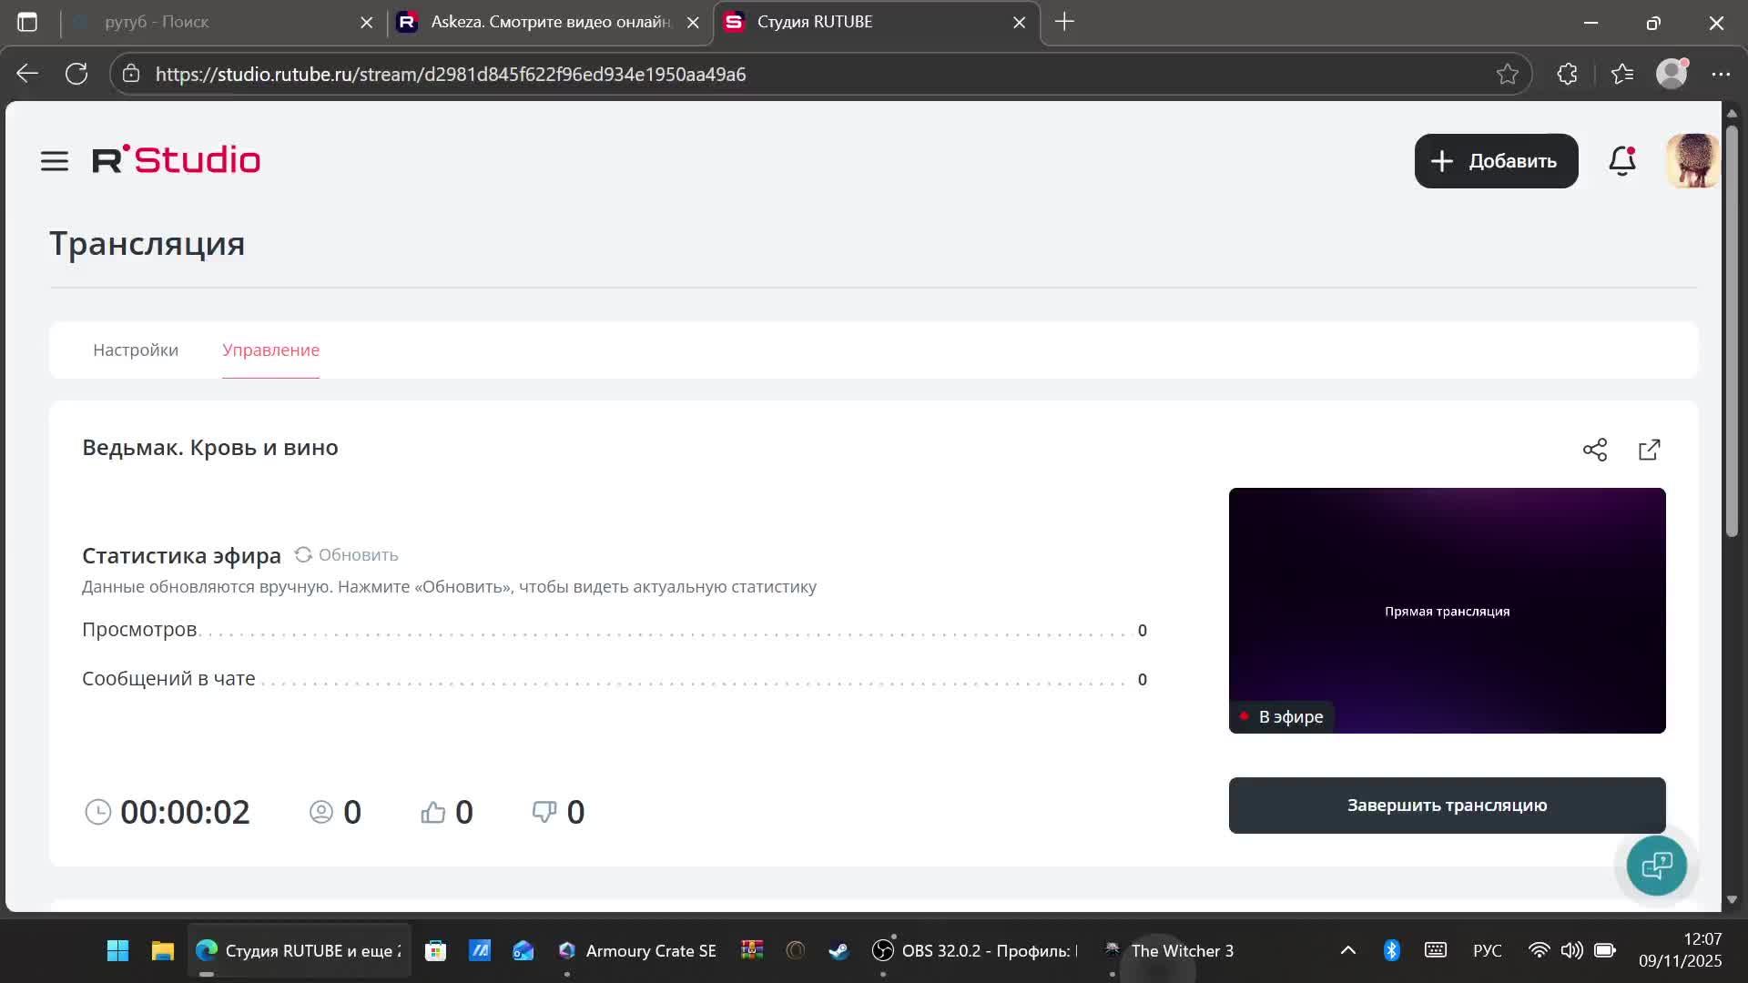Click Обновить to refresh statistics
This screenshot has width=1748, height=983.
(x=347, y=555)
